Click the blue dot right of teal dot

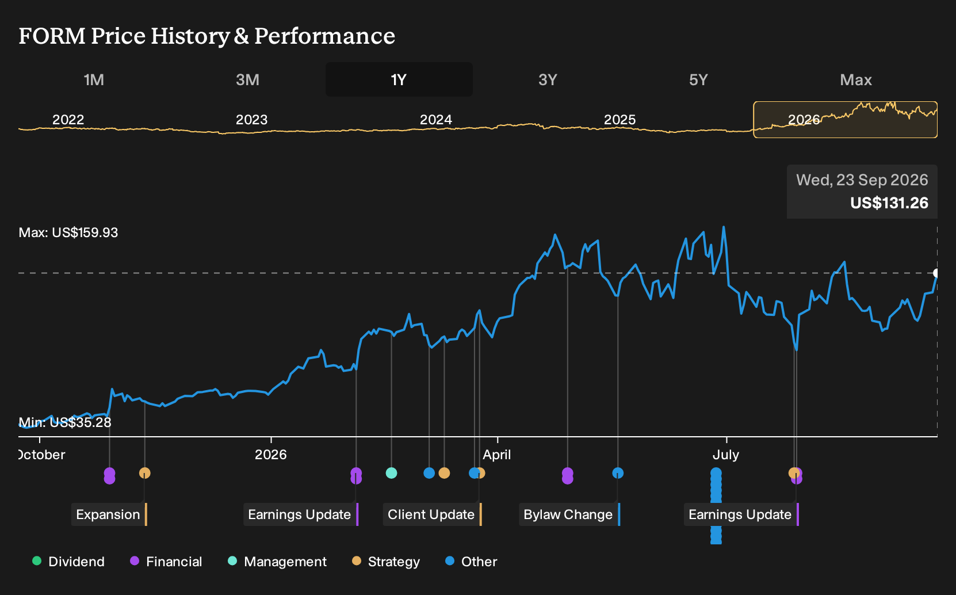tap(429, 473)
